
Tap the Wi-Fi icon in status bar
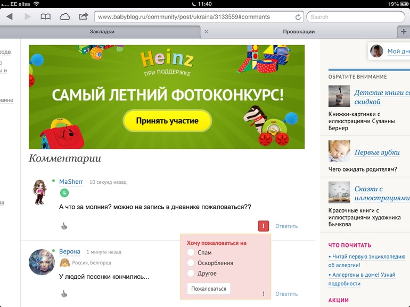point(37,4)
